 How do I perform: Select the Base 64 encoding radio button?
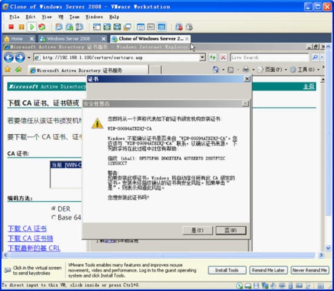point(54,217)
